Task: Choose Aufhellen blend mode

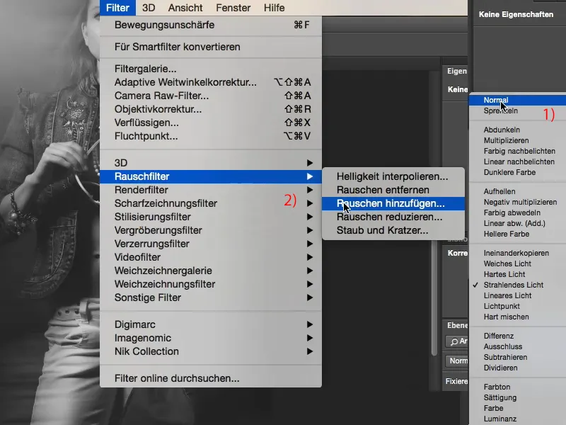Action: [517, 191]
